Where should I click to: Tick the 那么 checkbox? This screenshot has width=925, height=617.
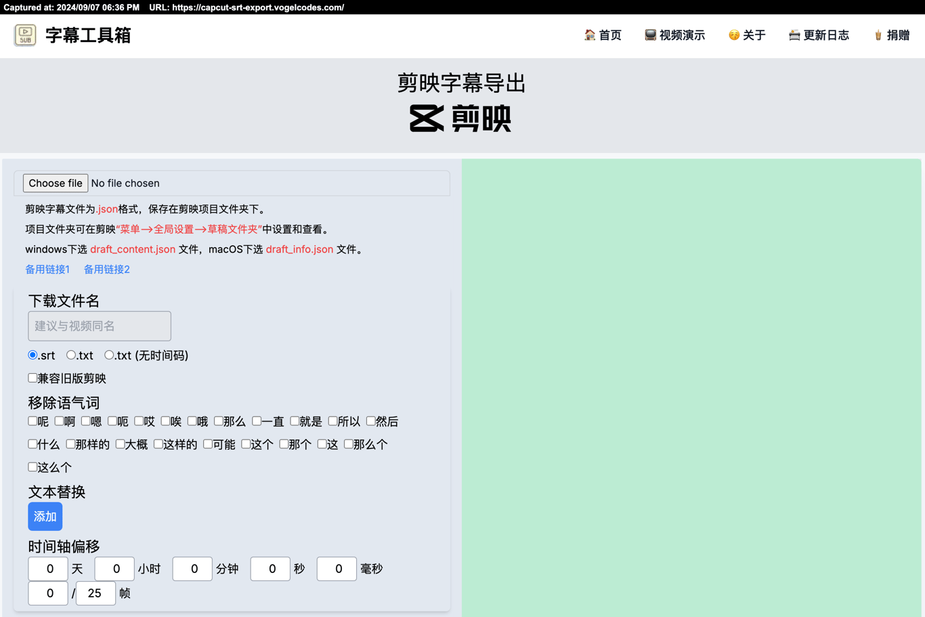(x=219, y=421)
